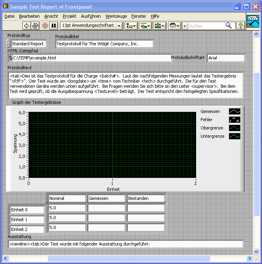The height and width of the screenshot is (264, 262).
Task: Click the Einheit 1 row header
Action: [27, 220]
